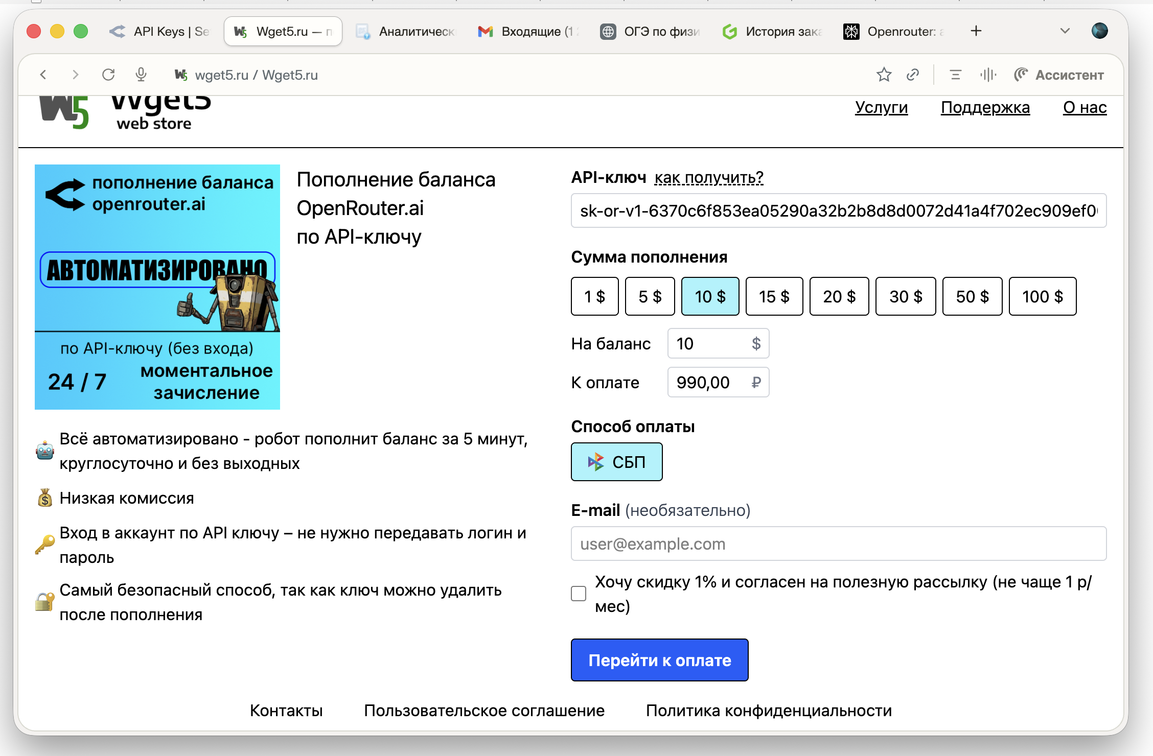The width and height of the screenshot is (1153, 756).
Task: Select the 50 $ amount
Action: pos(972,296)
